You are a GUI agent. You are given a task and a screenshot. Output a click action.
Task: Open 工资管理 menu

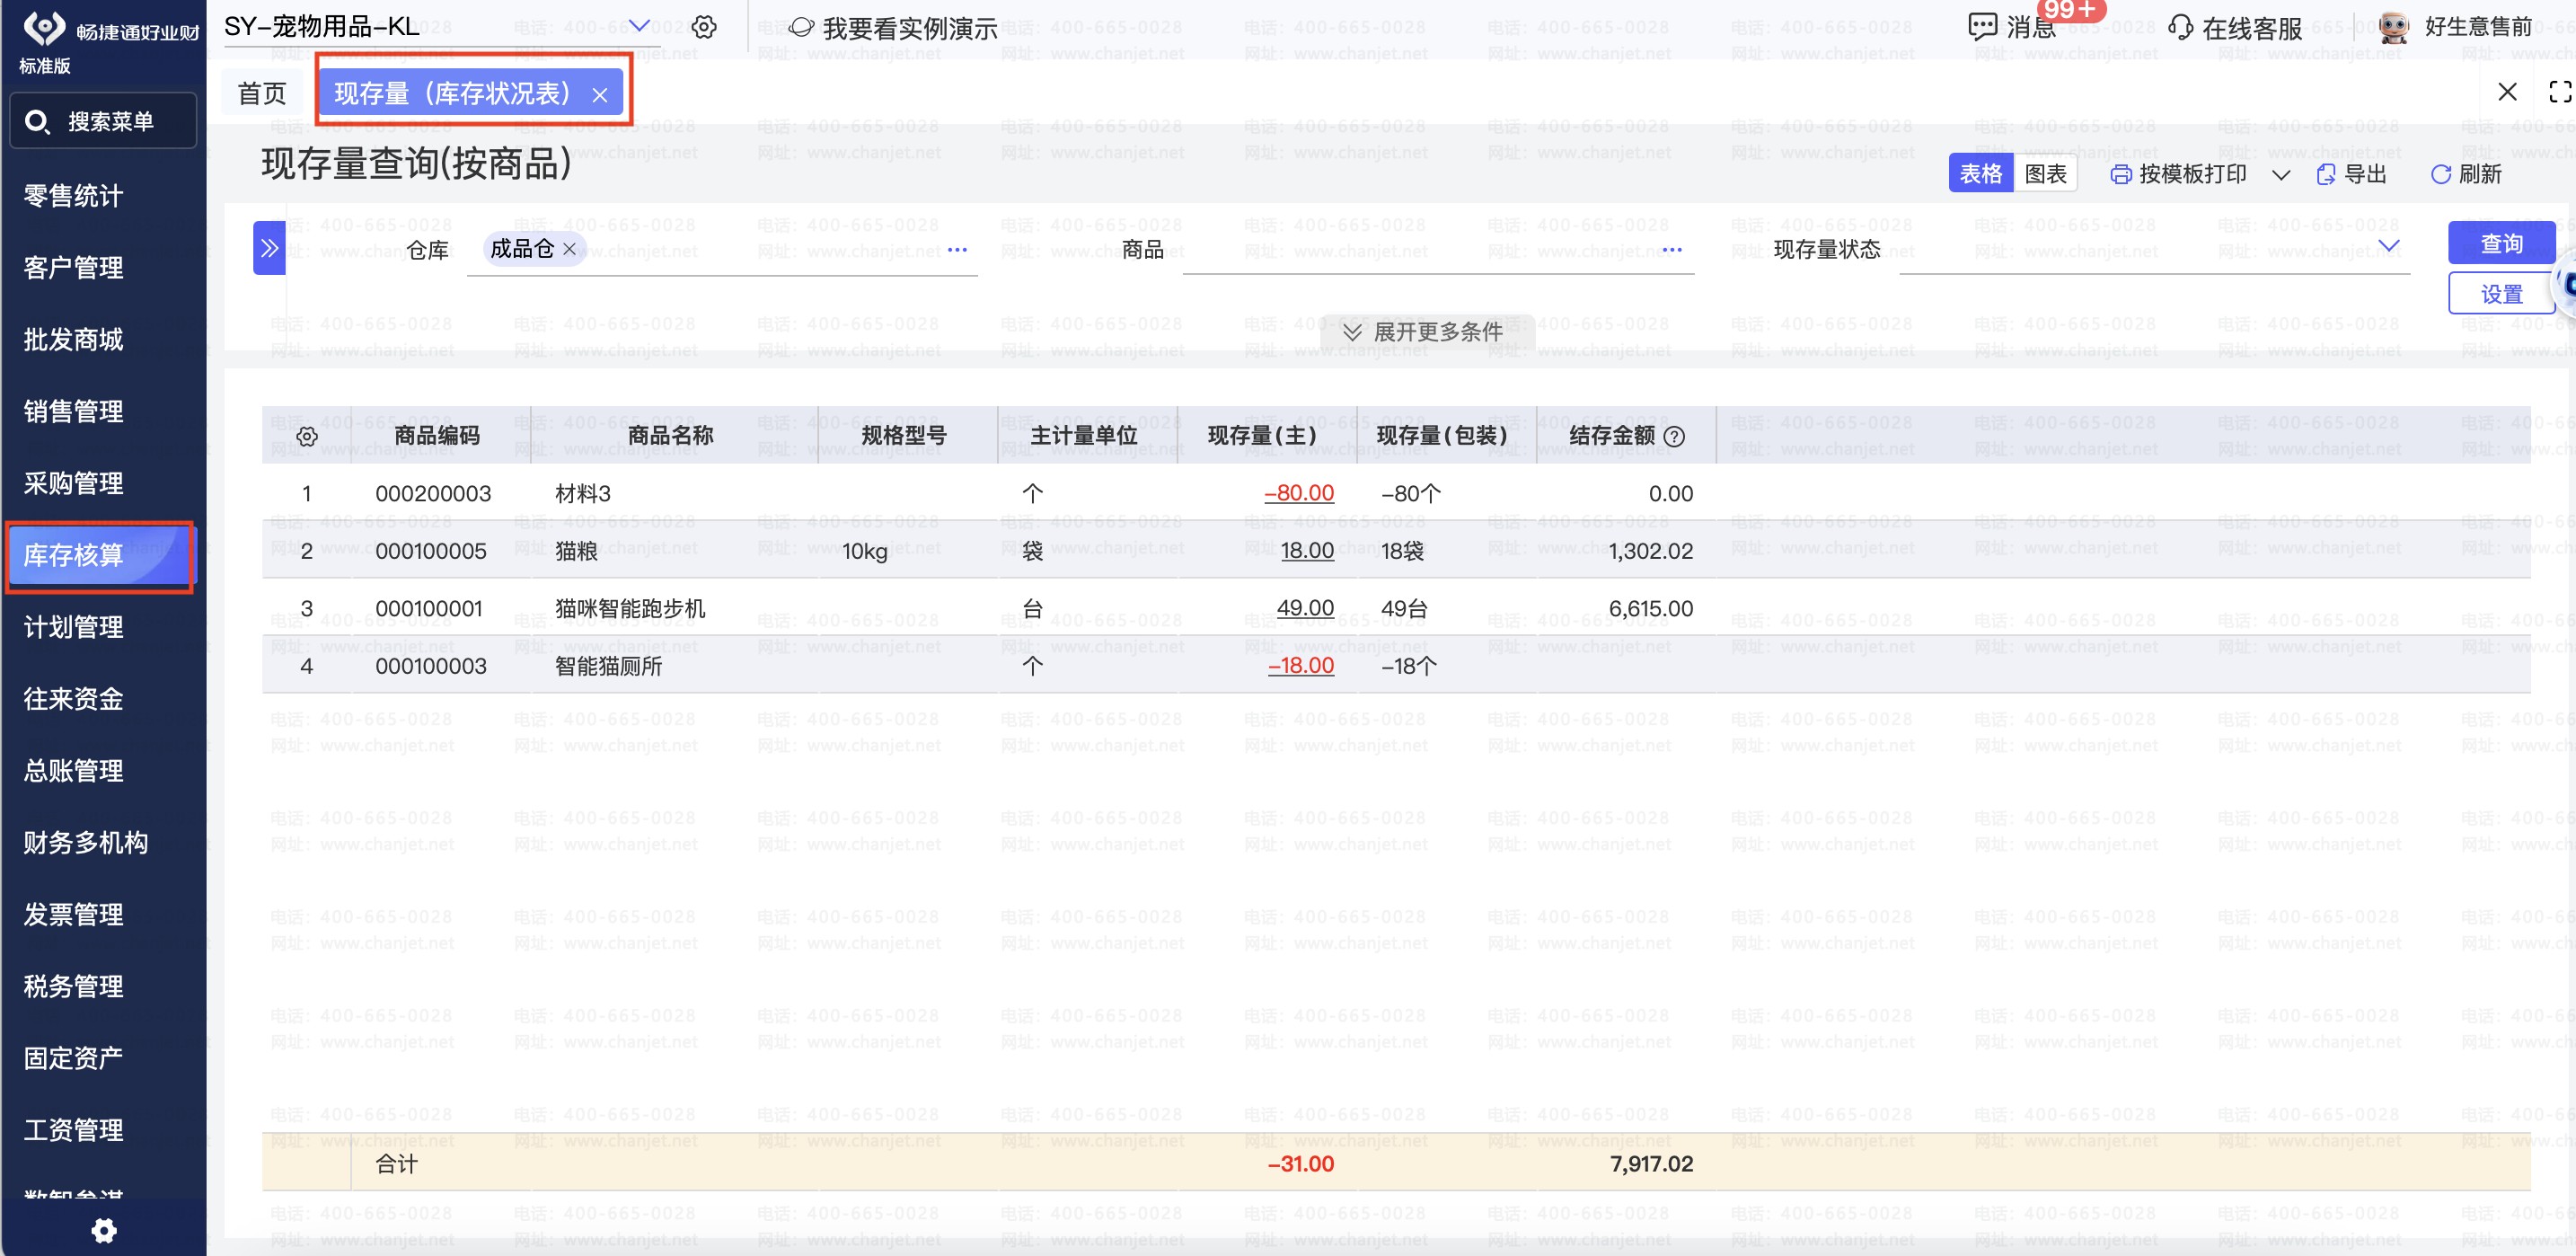74,1131
